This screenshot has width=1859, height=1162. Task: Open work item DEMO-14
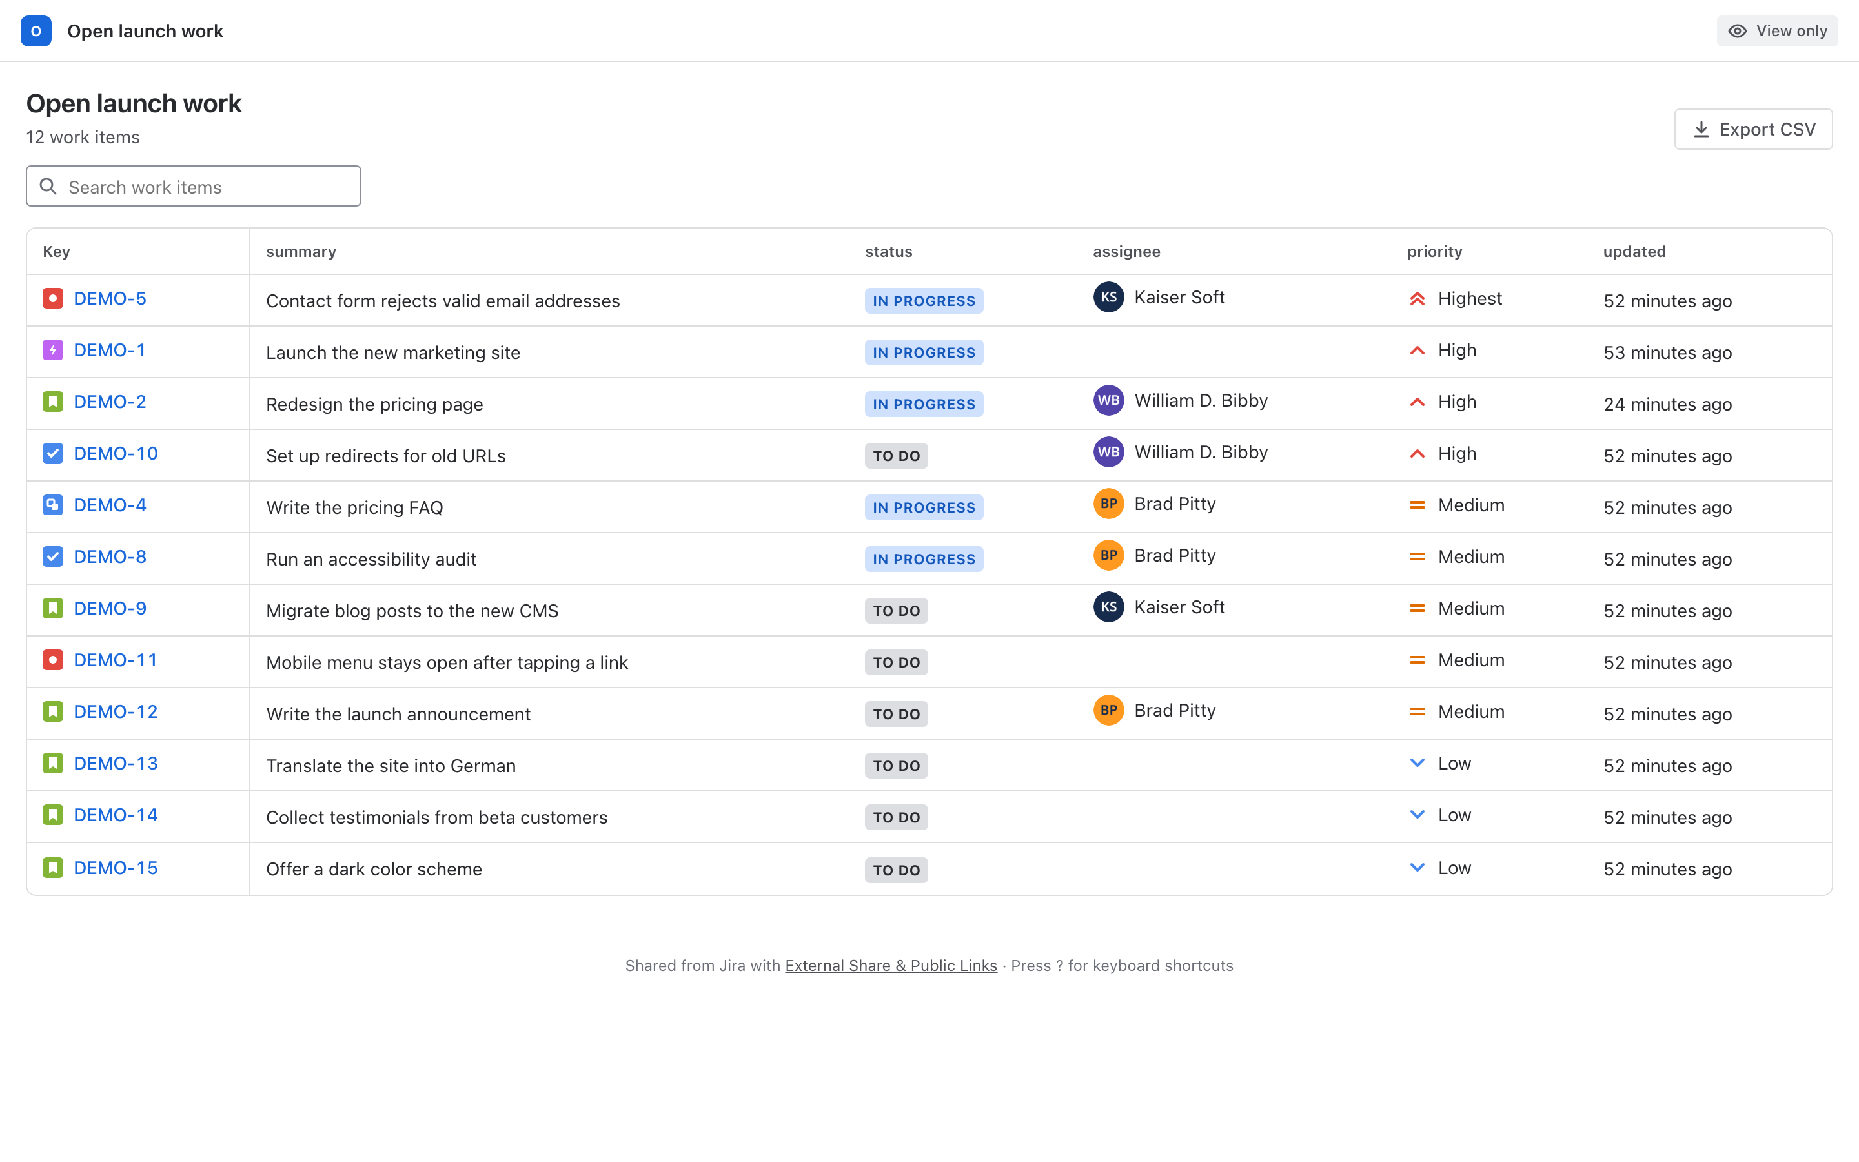(116, 815)
